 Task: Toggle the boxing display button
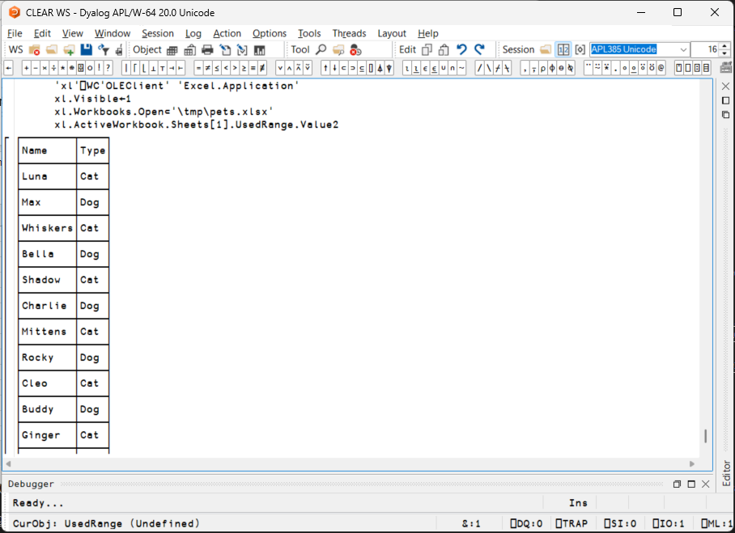(x=580, y=49)
